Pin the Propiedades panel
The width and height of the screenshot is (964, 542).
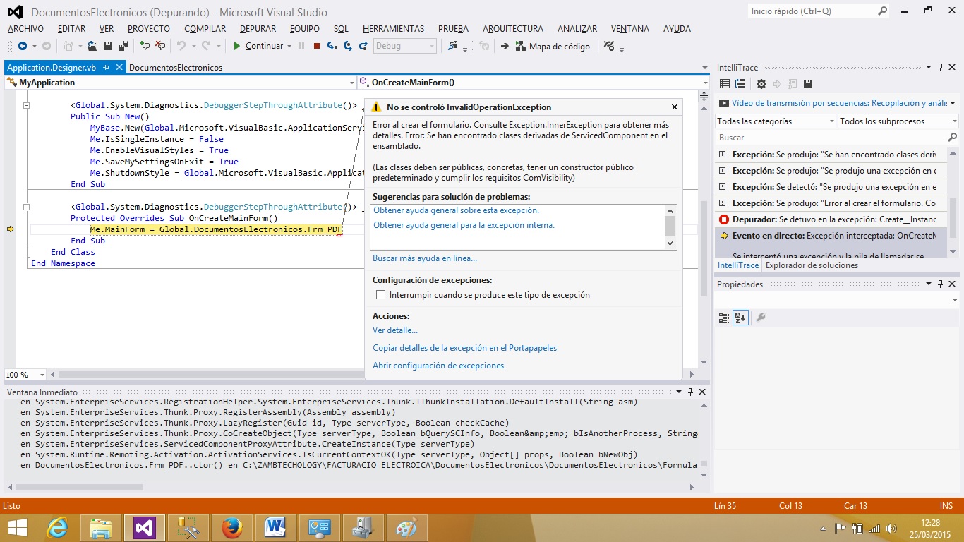(x=940, y=284)
